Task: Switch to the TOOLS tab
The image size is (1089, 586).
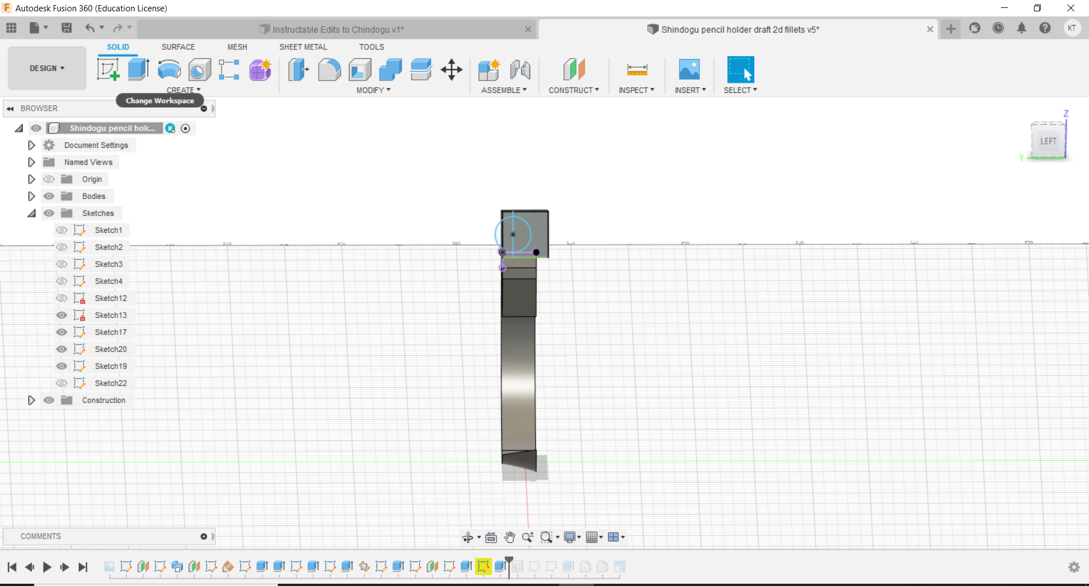Action: (x=372, y=47)
